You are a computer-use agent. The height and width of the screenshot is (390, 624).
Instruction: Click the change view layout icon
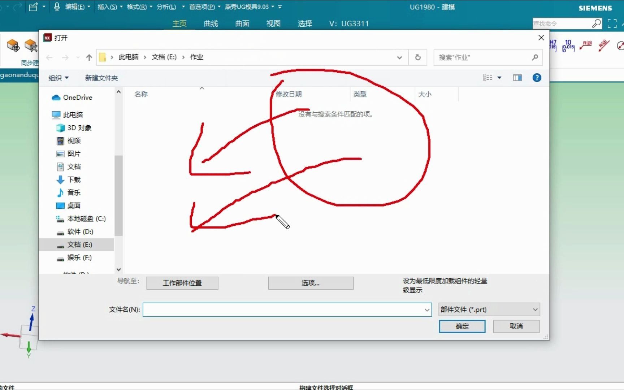pos(487,78)
